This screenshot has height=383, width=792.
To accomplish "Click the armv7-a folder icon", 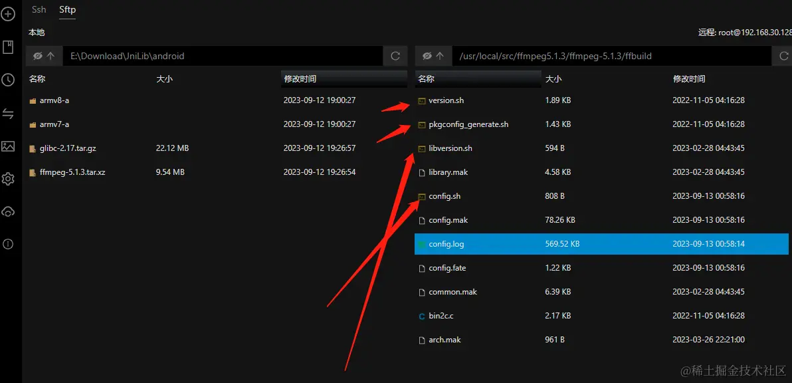I will point(33,124).
